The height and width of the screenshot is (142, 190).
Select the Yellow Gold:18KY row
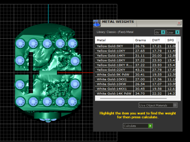(x=135, y=60)
